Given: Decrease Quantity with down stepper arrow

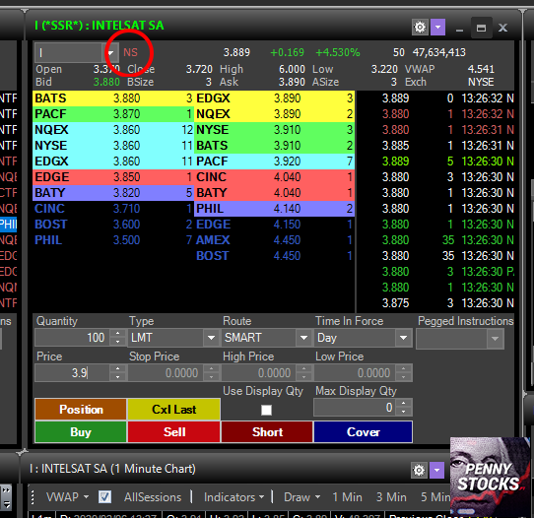Looking at the screenshot, I should 118,342.
